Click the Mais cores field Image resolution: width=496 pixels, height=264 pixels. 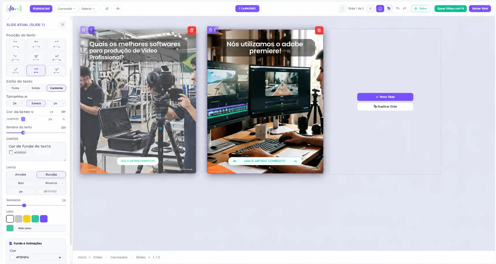coord(40,228)
